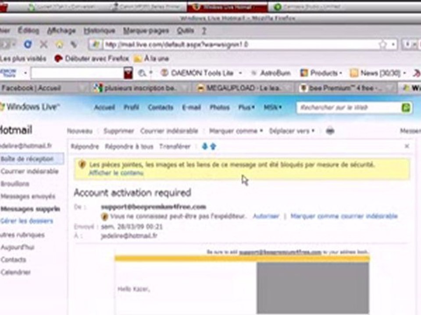The image size is (421, 315).
Task: Open Photos in Windows Live header
Action: pyautogui.click(x=220, y=108)
